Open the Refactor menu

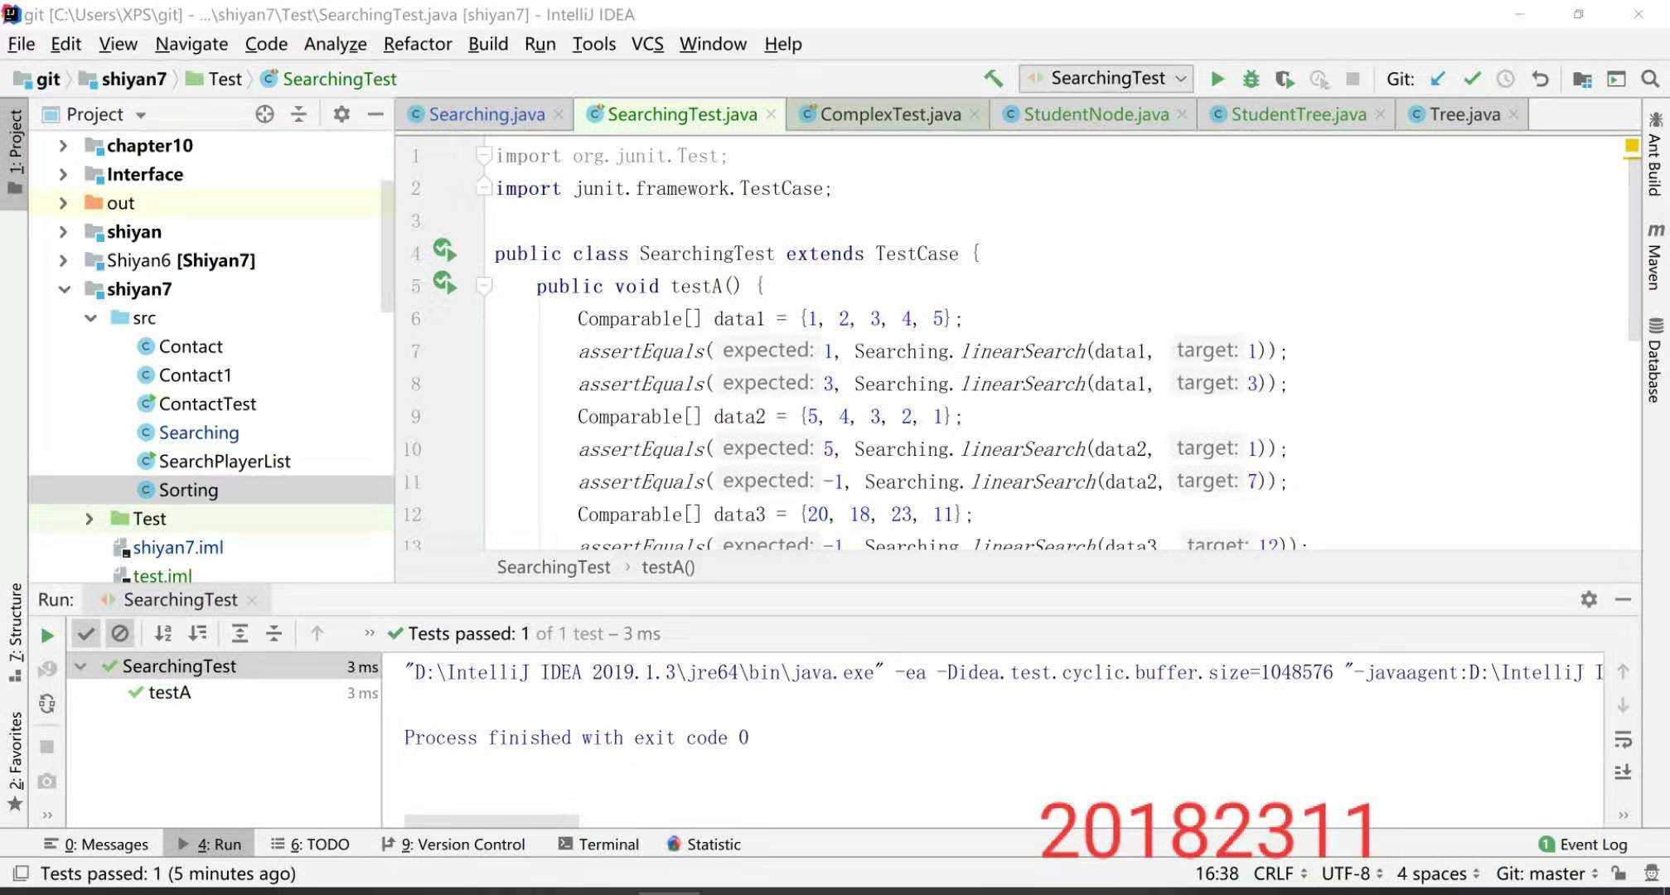(x=417, y=44)
